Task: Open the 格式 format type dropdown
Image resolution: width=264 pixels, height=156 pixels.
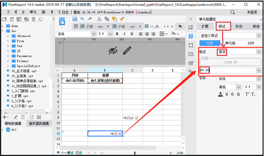Action: coord(259,52)
